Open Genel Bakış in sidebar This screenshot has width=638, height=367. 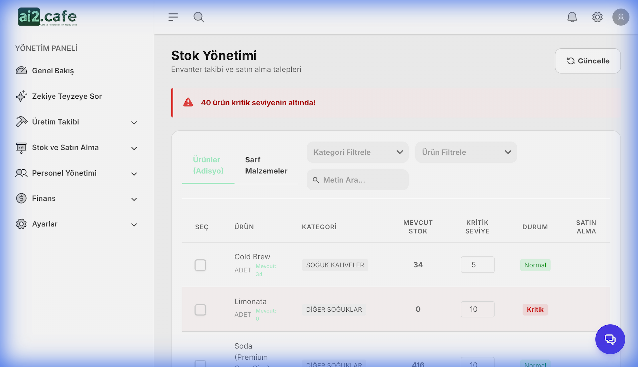tap(53, 71)
